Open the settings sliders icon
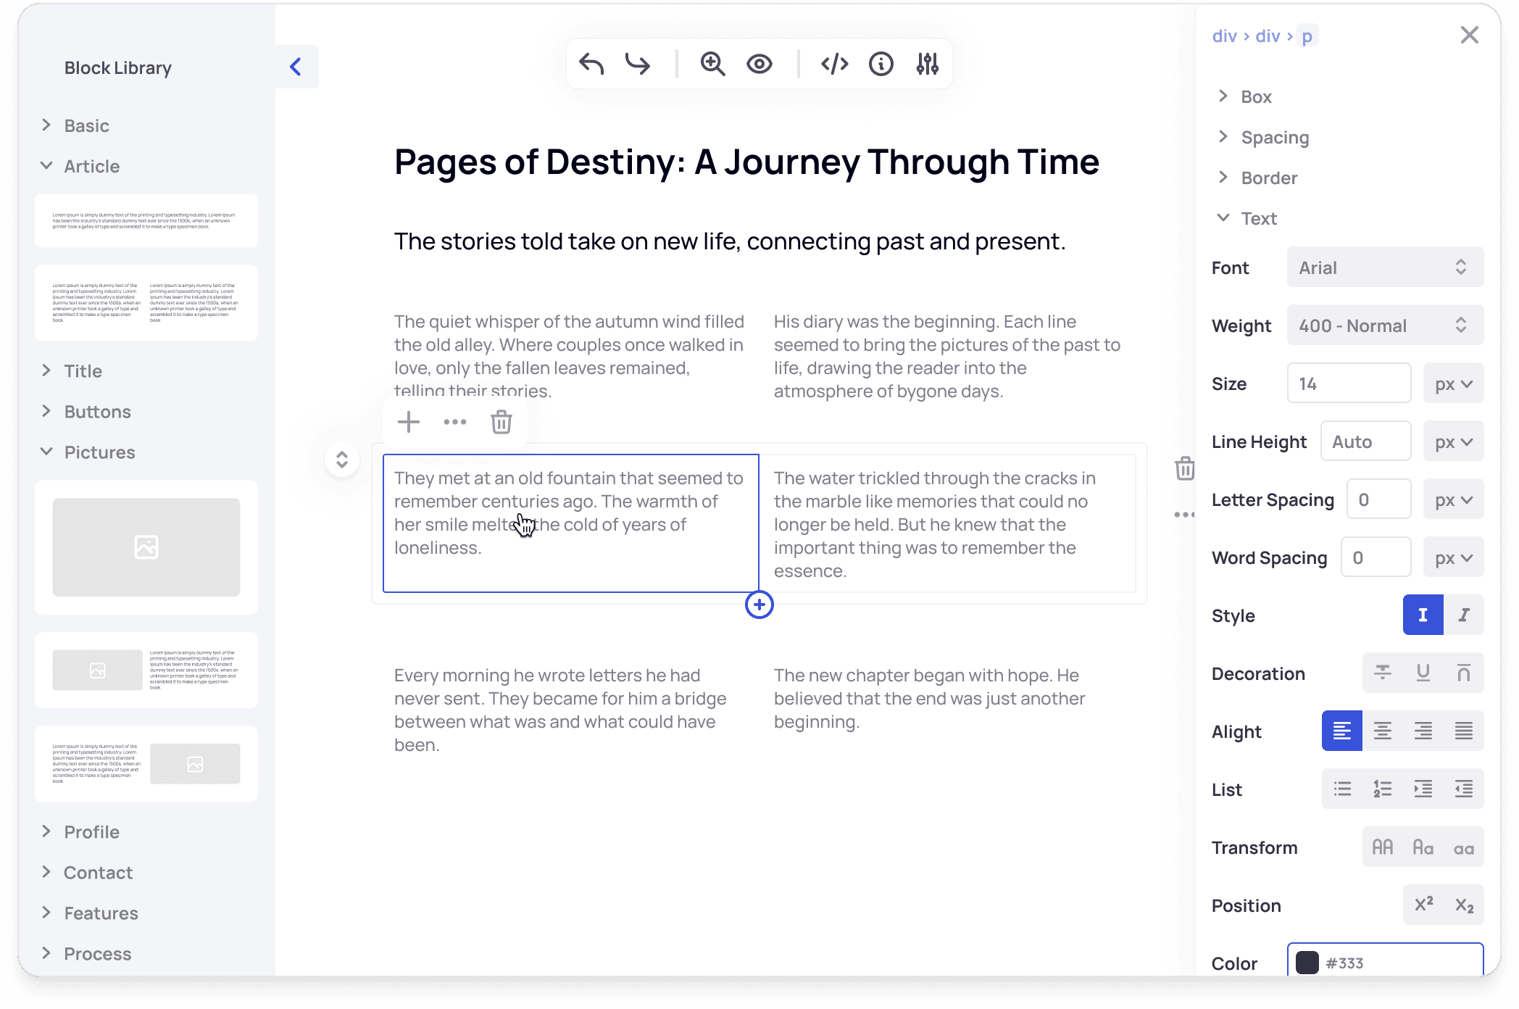Viewport: 1519px width, 1009px height. tap(928, 64)
